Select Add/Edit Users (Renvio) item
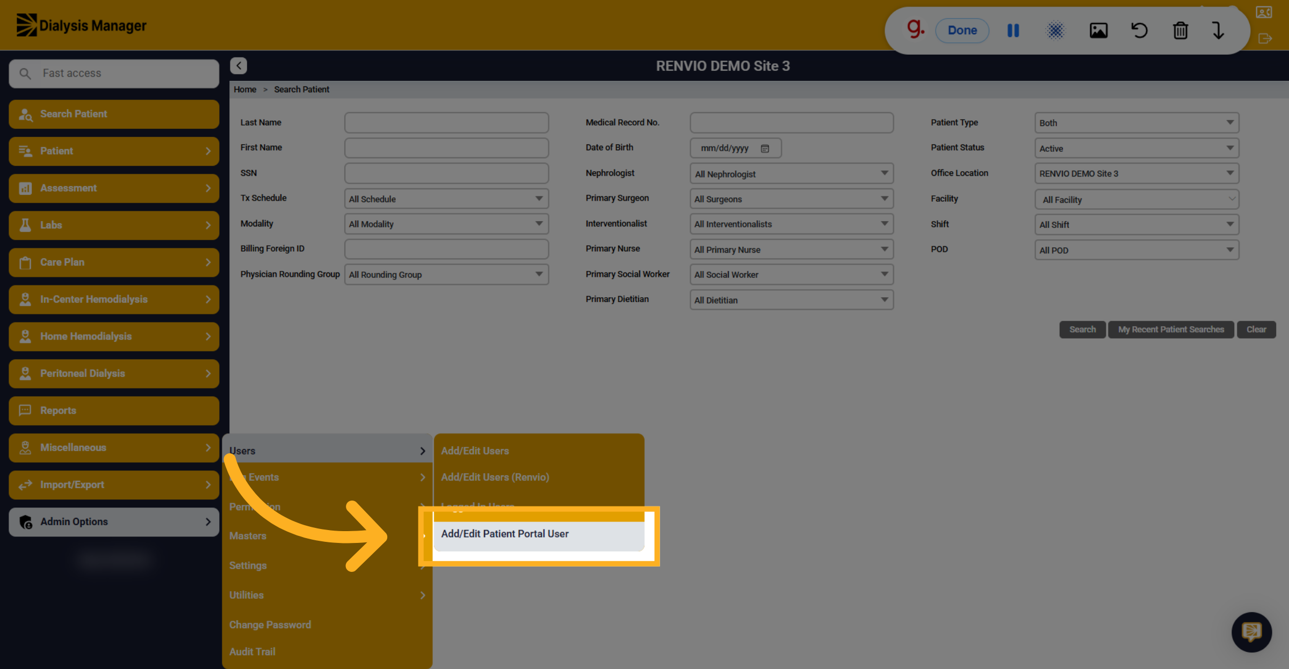Viewport: 1289px width, 669px height. point(539,477)
